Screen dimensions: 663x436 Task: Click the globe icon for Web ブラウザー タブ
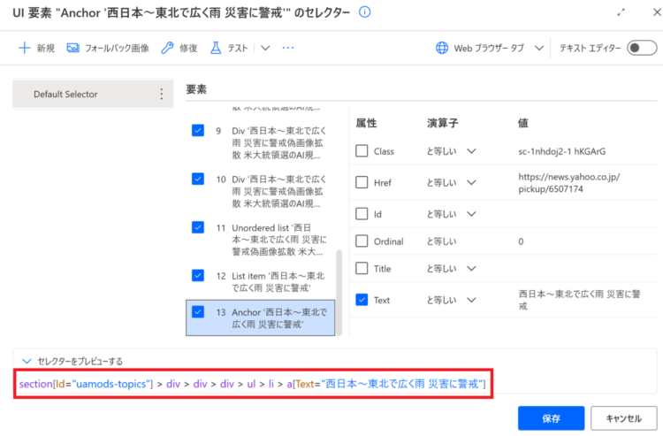442,48
